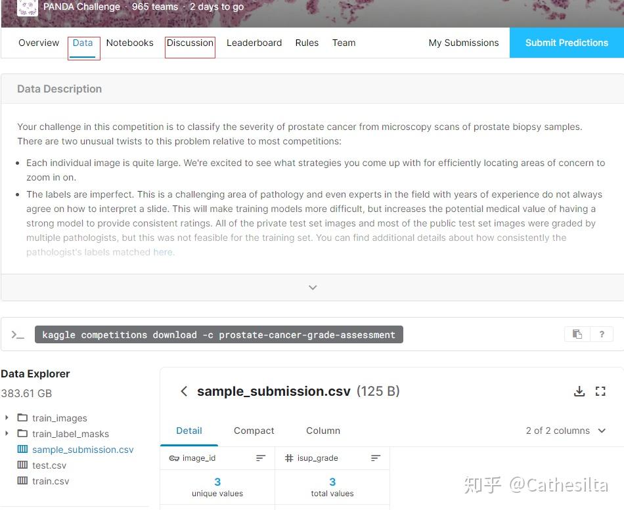The image size is (624, 510).
Task: Go back with the left chevron arrow
Action: pos(184,391)
